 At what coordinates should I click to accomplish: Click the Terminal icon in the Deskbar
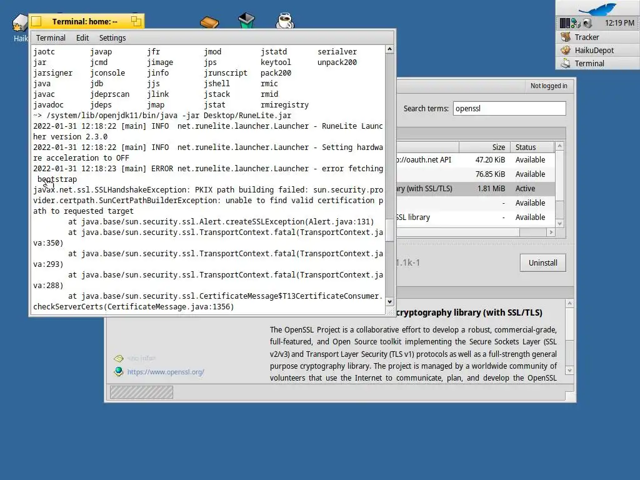566,63
